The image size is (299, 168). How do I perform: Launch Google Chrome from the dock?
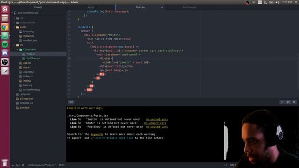[5, 27]
